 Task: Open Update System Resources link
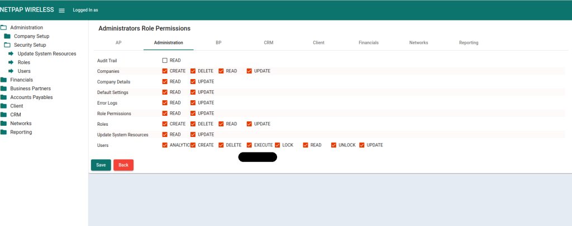47,54
